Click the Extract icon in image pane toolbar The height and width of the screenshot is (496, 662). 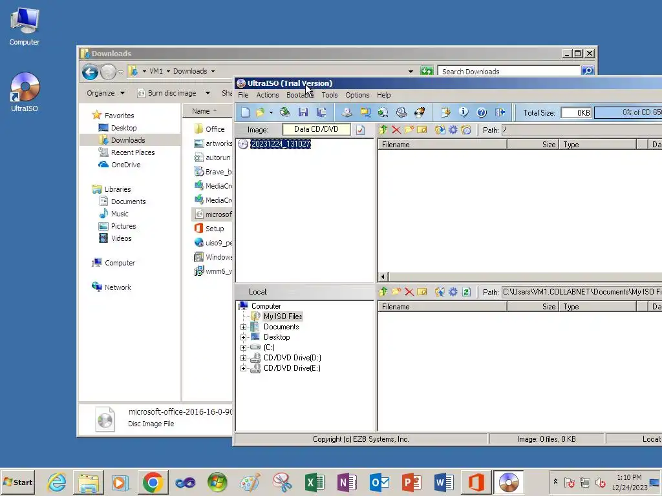pyautogui.click(x=440, y=130)
